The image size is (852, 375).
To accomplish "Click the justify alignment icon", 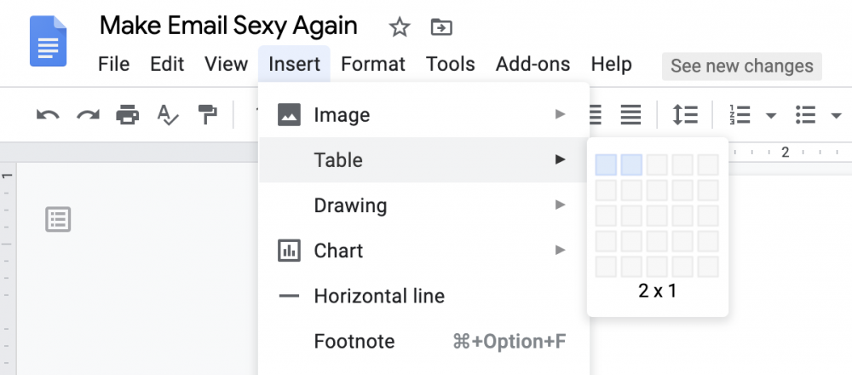I will pyautogui.click(x=630, y=114).
